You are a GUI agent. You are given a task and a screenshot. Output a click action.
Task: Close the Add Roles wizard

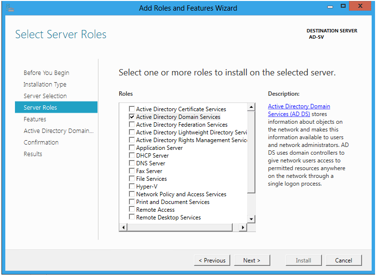click(x=360, y=6)
